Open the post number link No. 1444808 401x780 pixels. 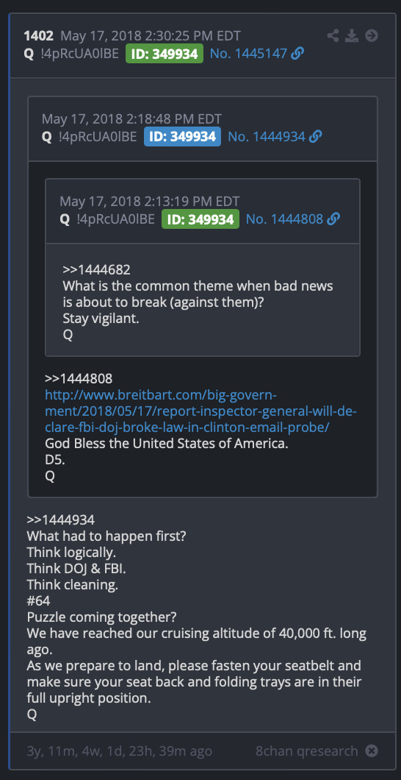coord(285,219)
